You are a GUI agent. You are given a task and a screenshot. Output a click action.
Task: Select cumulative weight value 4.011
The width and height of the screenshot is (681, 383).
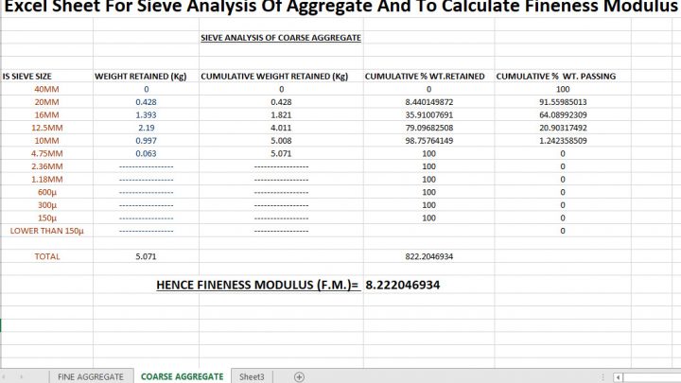coord(281,128)
